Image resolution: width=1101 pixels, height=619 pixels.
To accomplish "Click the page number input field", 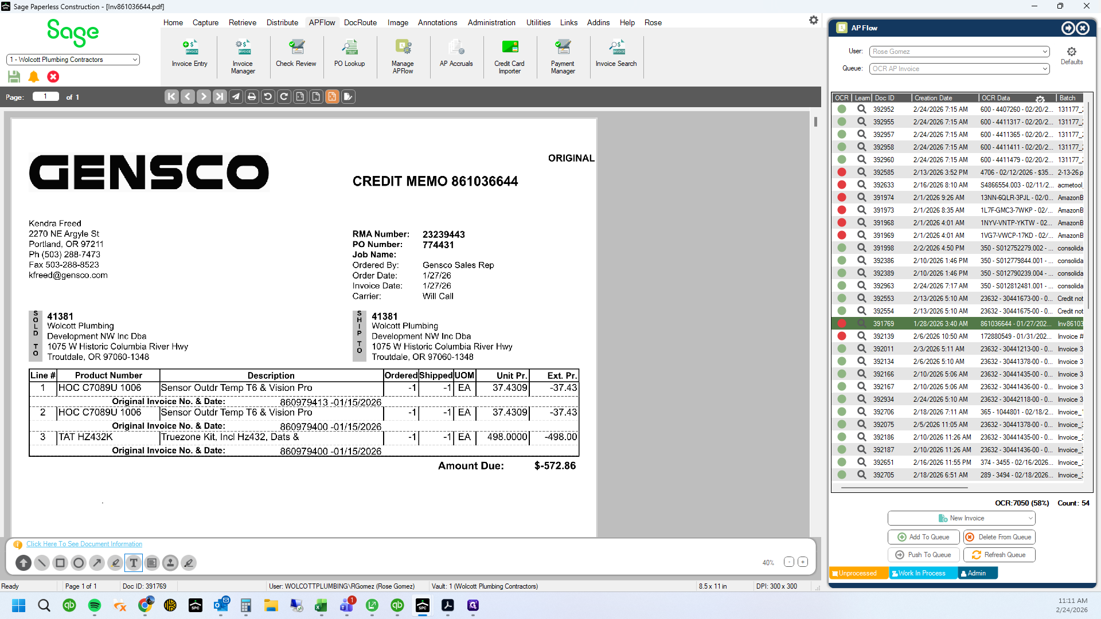I will (x=45, y=96).
